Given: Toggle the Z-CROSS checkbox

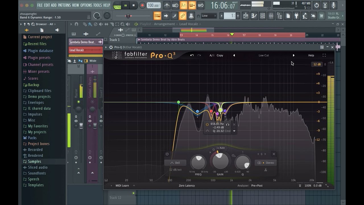Looking at the screenshot, I should [123, 35].
